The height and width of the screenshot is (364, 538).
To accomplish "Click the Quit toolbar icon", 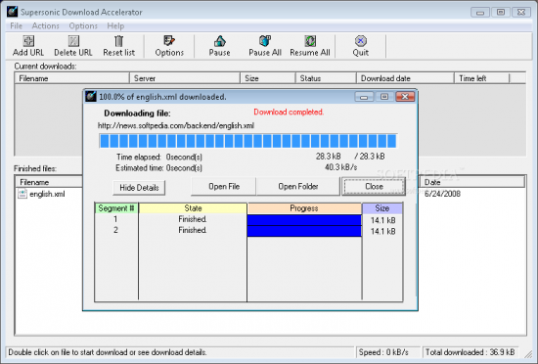I will coord(361,41).
